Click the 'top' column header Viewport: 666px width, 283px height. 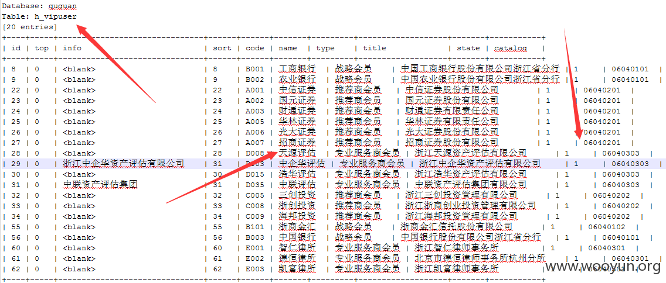[x=42, y=49]
